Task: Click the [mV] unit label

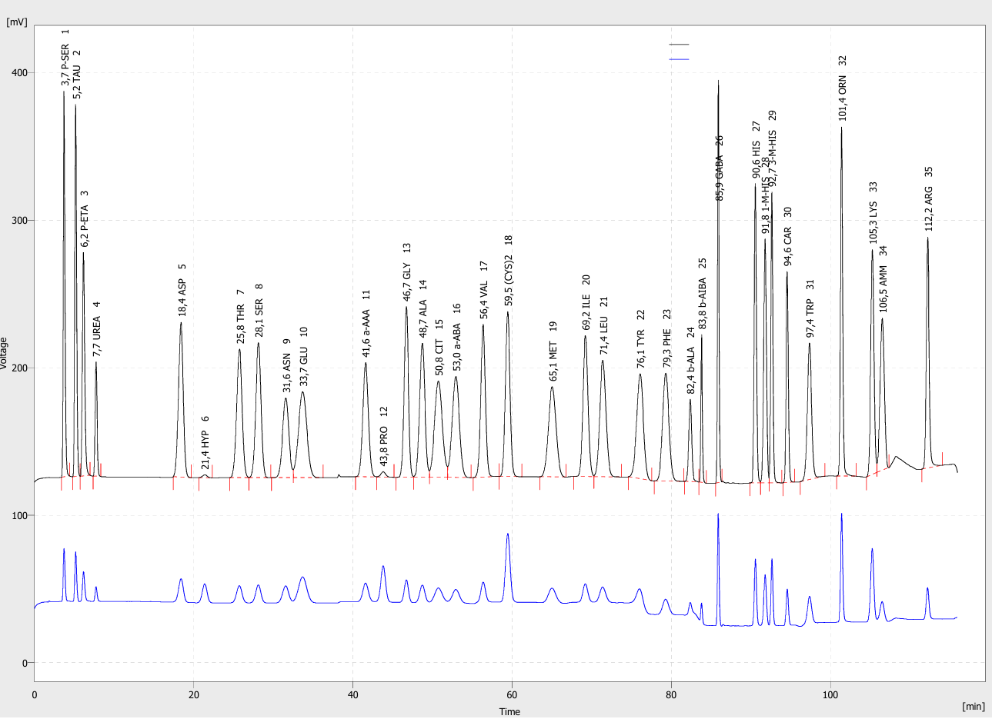Action: (16, 22)
